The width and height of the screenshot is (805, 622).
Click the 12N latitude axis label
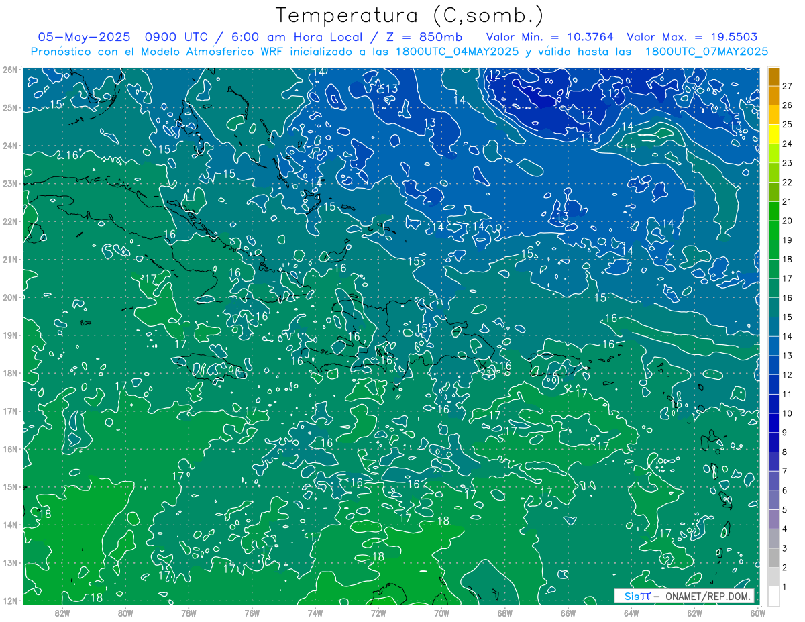[x=10, y=601]
